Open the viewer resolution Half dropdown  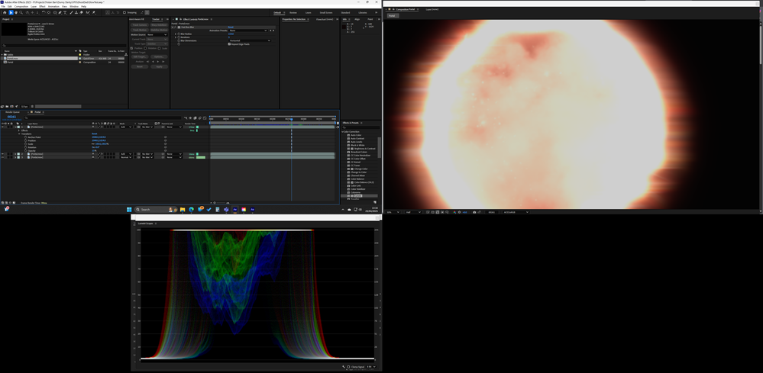point(413,212)
